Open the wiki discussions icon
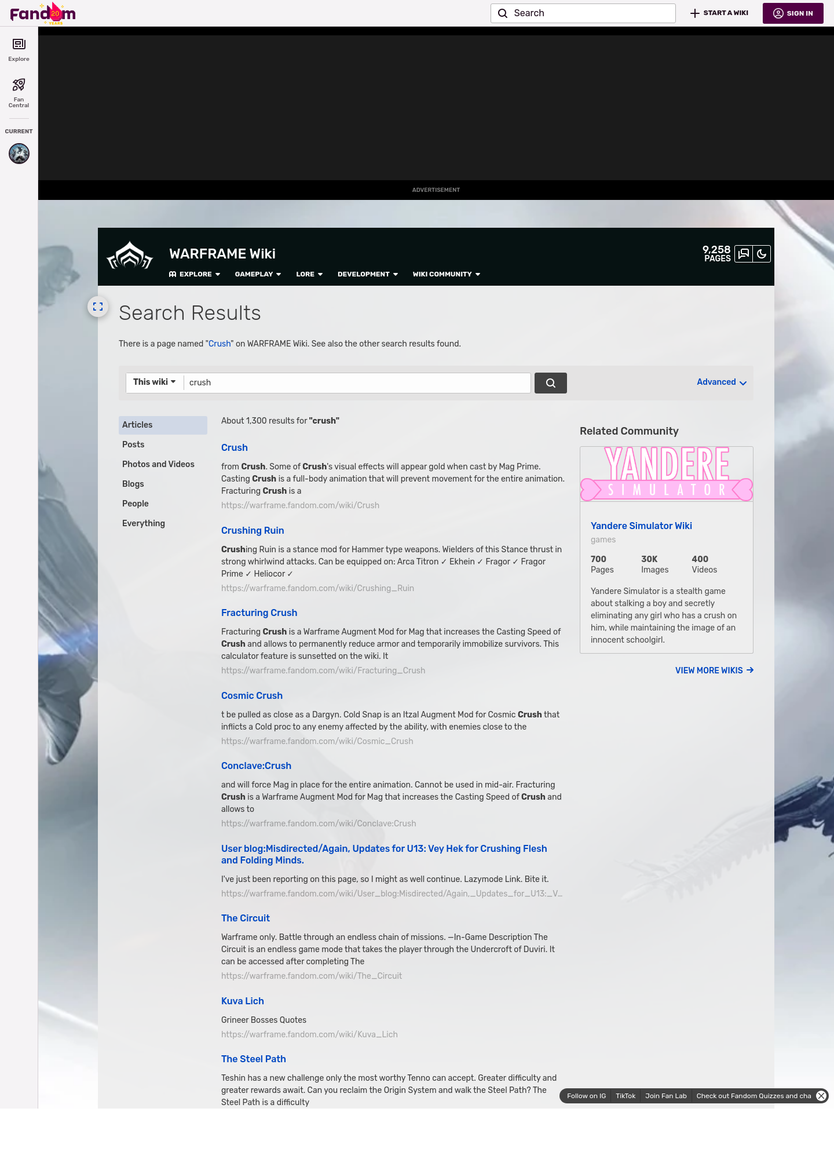 tap(744, 254)
